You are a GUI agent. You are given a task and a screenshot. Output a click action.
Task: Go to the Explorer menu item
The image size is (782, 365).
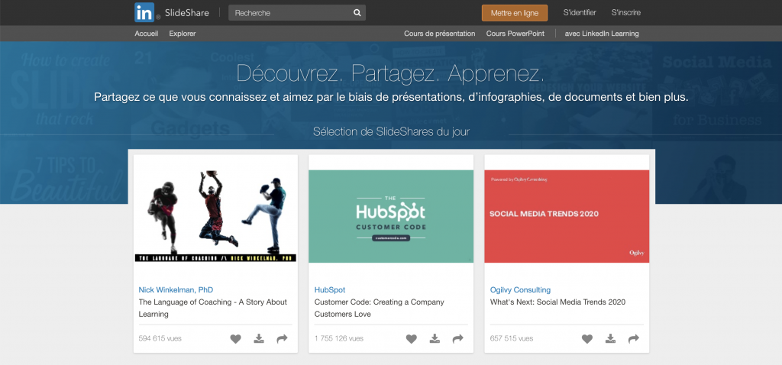coord(183,34)
